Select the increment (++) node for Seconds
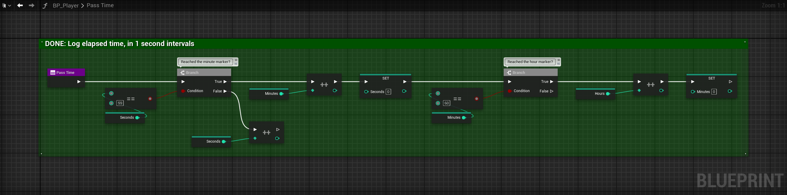Viewport: 787px width, 195px height. [x=267, y=132]
